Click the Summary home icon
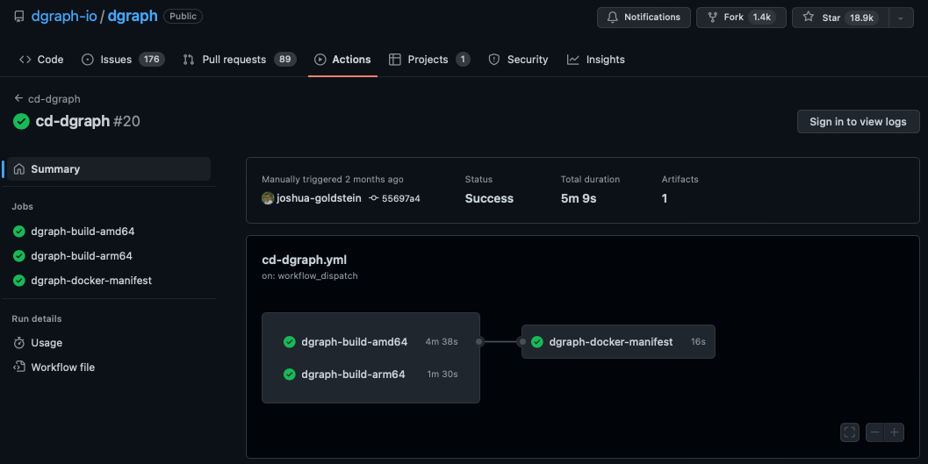928x464 pixels. 19,169
